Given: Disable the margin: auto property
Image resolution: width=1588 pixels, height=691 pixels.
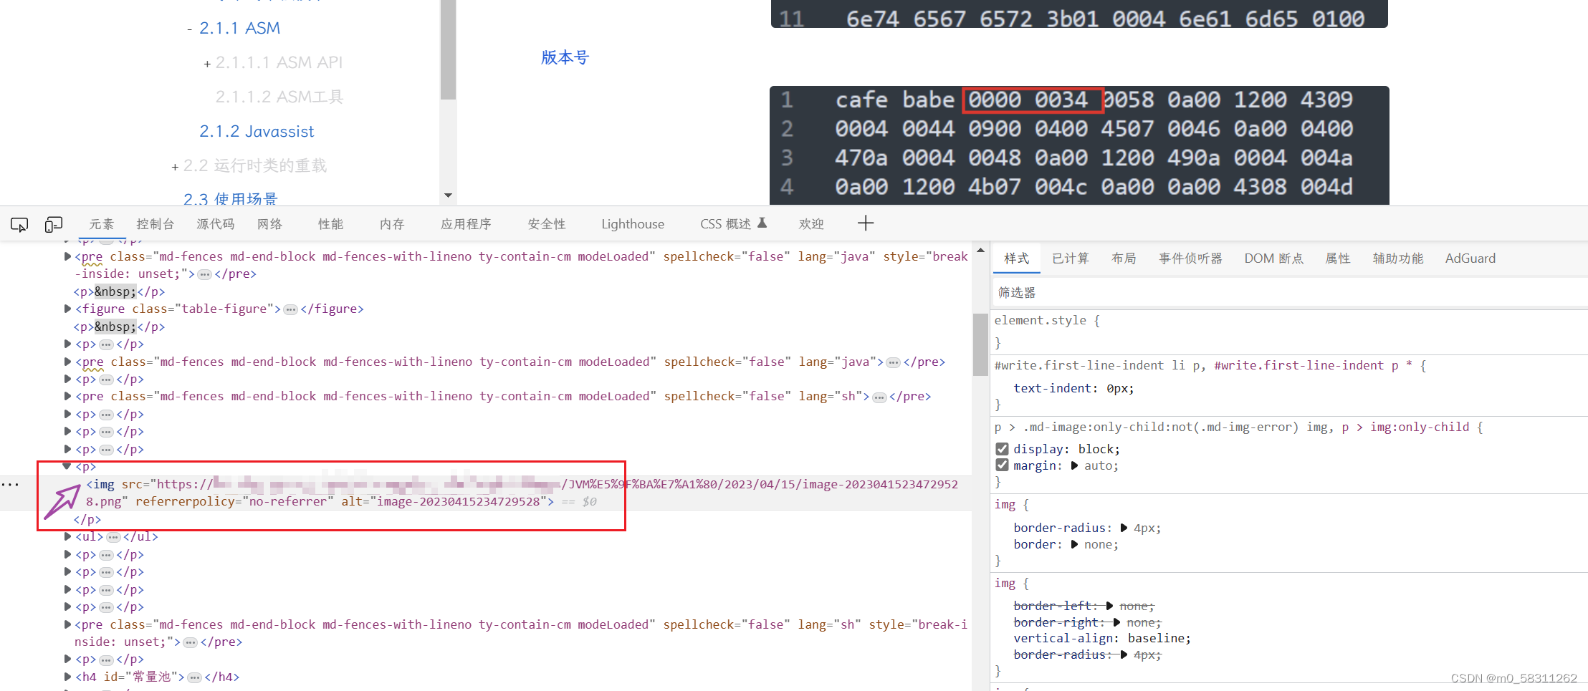Looking at the screenshot, I should click(1001, 465).
